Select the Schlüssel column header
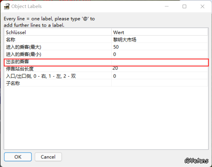 click(x=58, y=32)
